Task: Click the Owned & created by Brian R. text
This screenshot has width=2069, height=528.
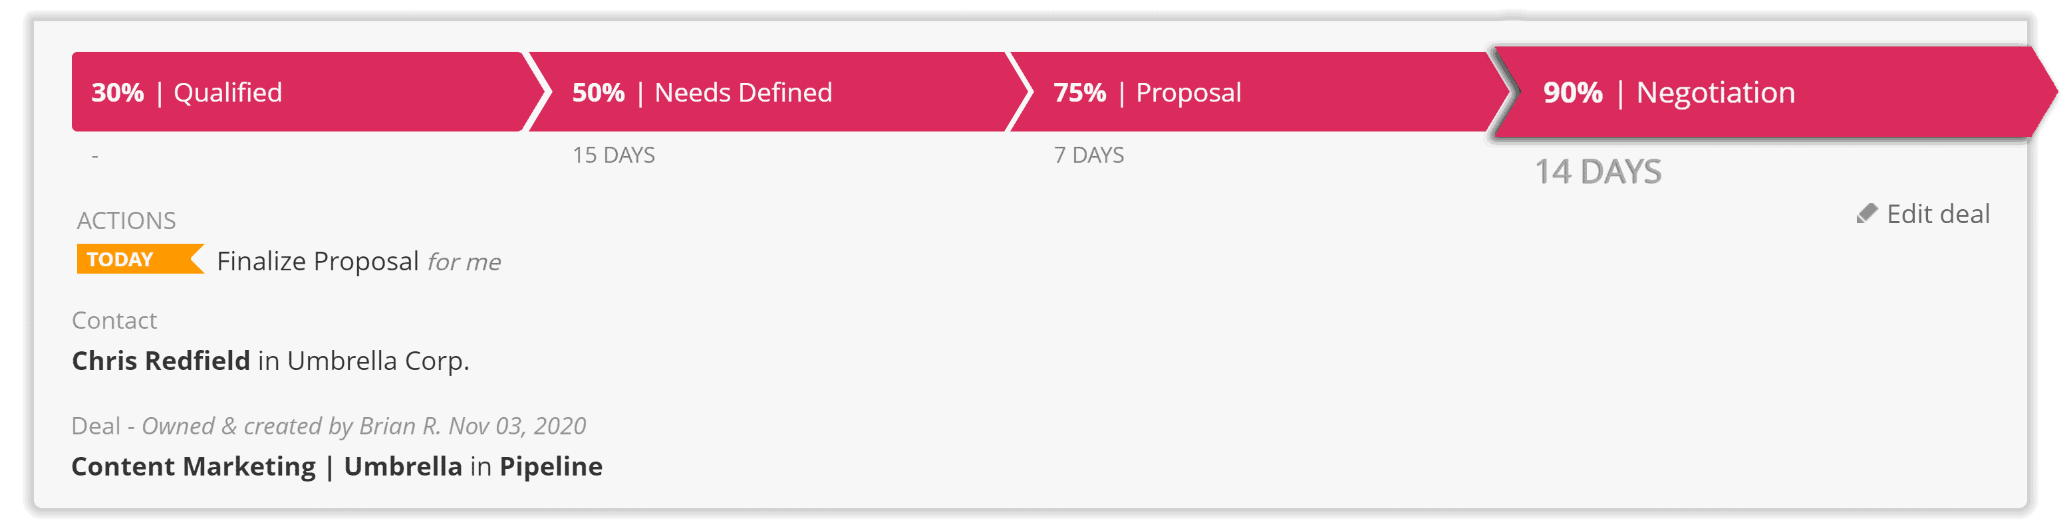Action: click(x=291, y=426)
